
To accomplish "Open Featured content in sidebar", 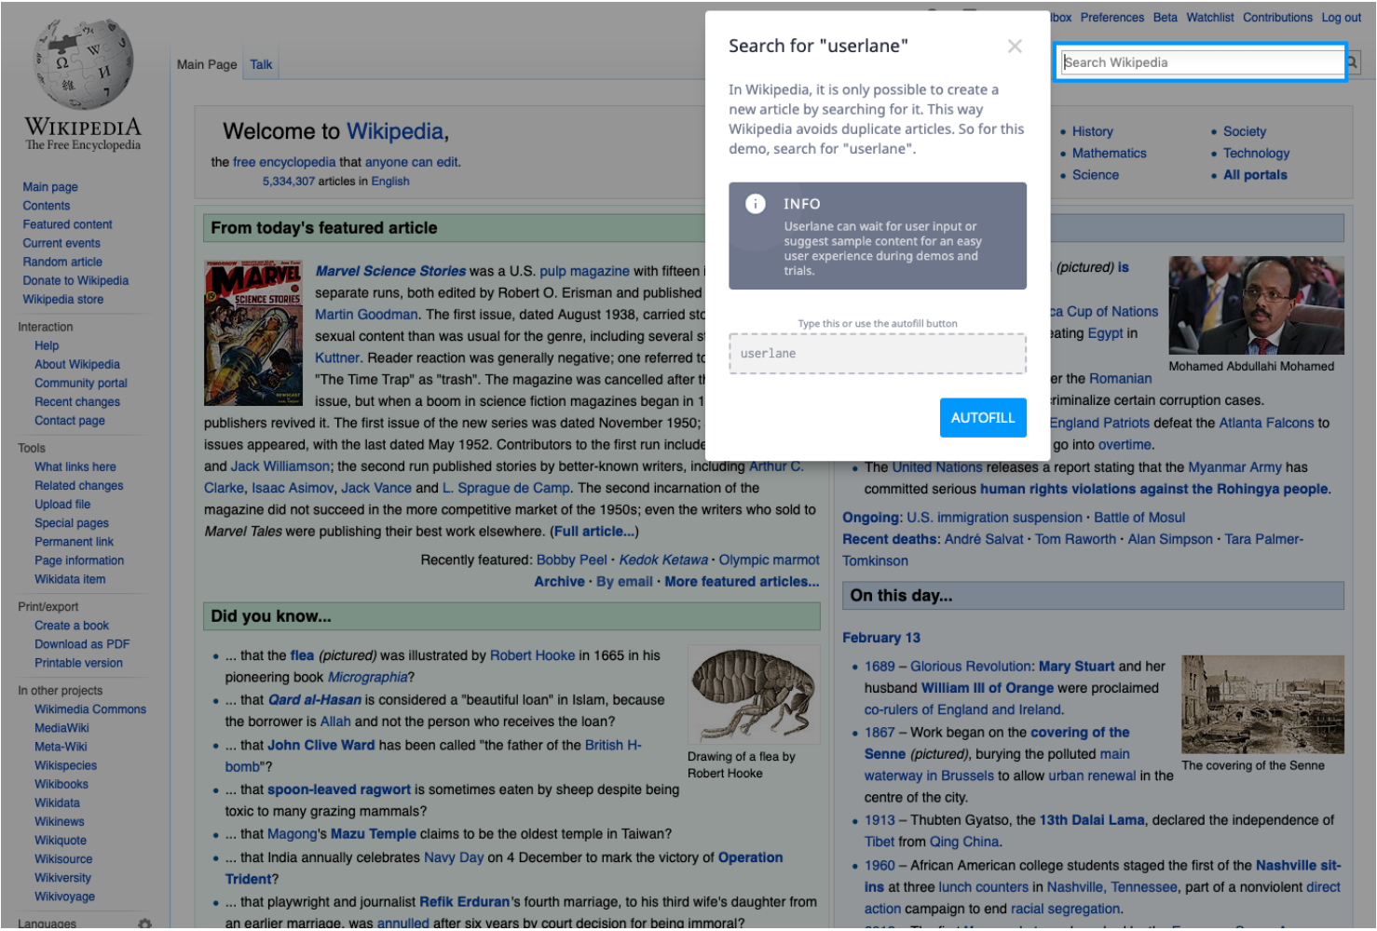I will tap(67, 224).
